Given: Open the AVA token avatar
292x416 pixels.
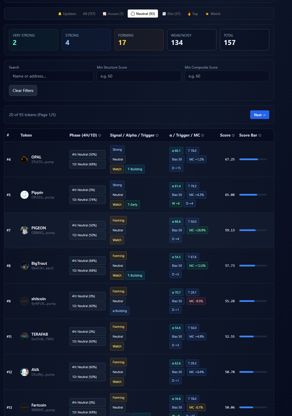Looking at the screenshot, I should [25, 372].
